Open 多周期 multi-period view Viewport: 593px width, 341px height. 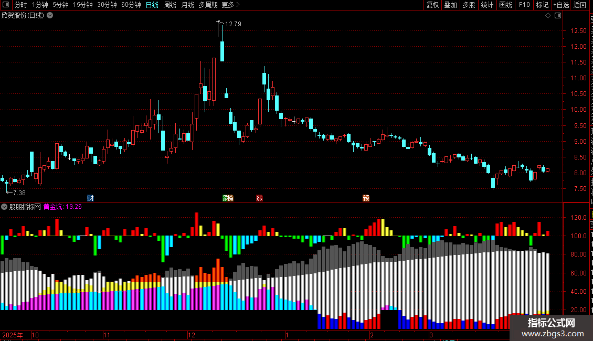tap(208, 5)
